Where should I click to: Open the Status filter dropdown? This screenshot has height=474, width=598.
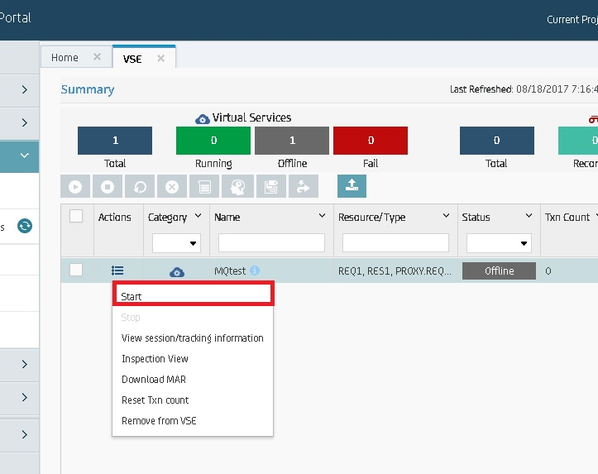499,243
